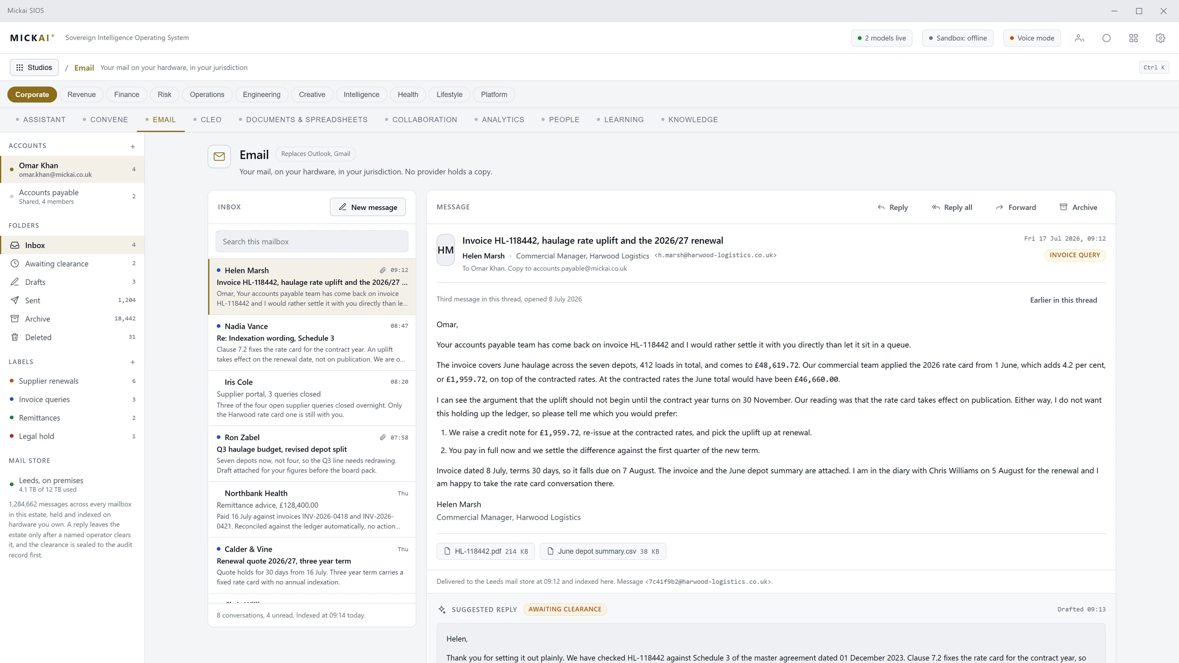The image size is (1179, 663).
Task: Forward the invoice message
Action: click(1016, 207)
